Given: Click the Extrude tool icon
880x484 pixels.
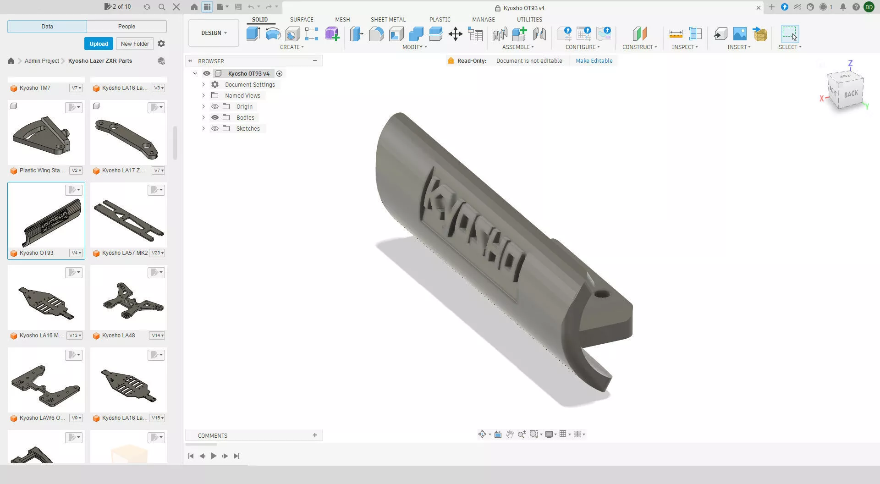Looking at the screenshot, I should pos(253,34).
